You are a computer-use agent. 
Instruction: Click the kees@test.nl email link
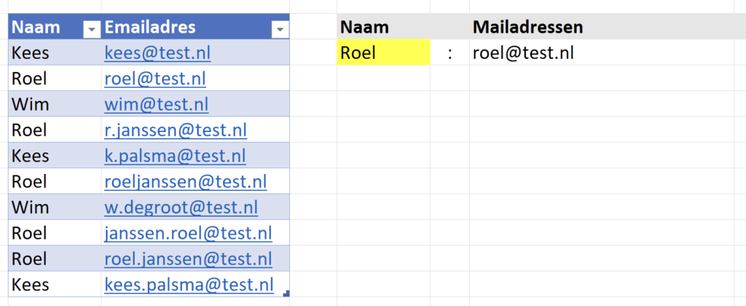157,53
